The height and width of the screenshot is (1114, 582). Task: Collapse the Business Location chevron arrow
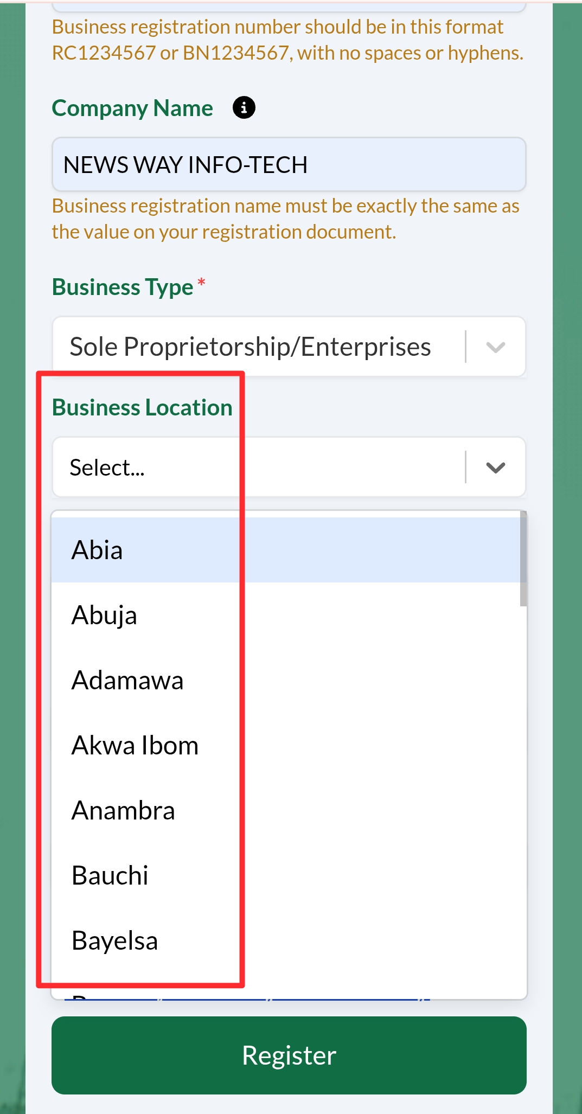[496, 468]
